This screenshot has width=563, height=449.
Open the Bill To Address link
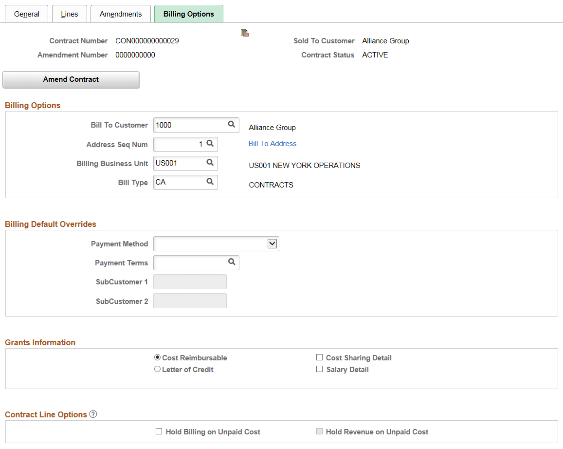point(272,143)
